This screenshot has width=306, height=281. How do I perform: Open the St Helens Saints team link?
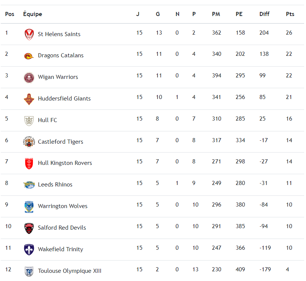point(59,34)
